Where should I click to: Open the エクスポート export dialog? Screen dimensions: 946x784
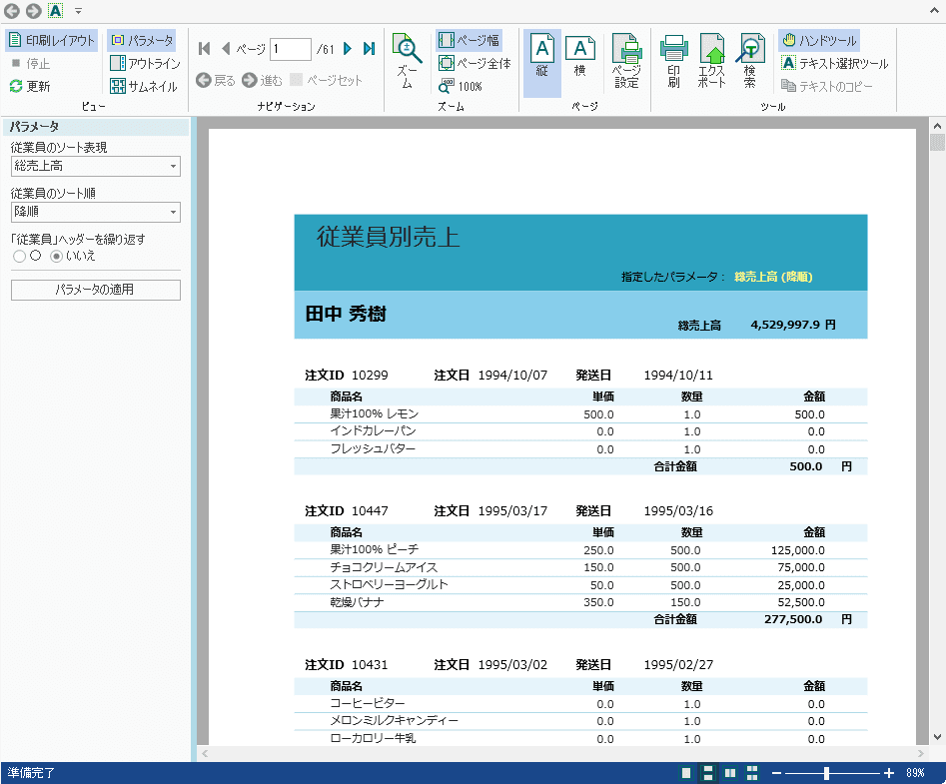712,62
